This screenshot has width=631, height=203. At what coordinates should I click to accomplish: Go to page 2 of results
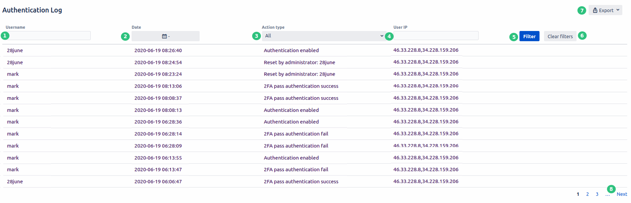click(x=588, y=194)
